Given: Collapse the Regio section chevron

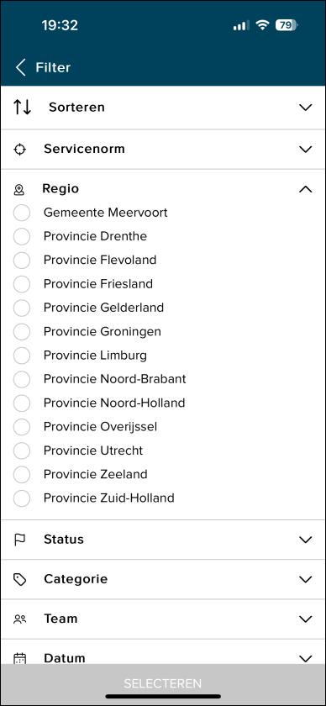Looking at the screenshot, I should click(x=305, y=189).
